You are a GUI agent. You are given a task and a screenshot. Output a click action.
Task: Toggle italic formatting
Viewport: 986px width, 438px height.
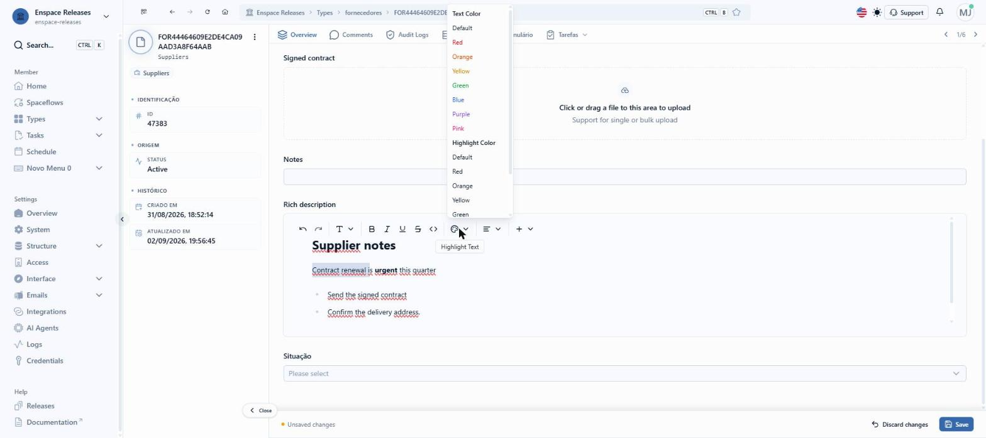(387, 229)
